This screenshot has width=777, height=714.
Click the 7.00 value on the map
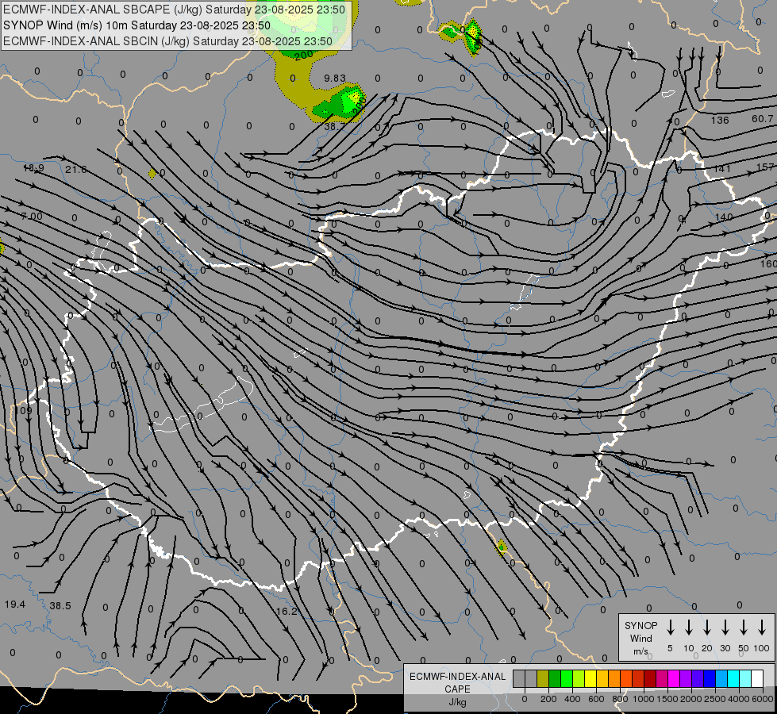(x=33, y=217)
